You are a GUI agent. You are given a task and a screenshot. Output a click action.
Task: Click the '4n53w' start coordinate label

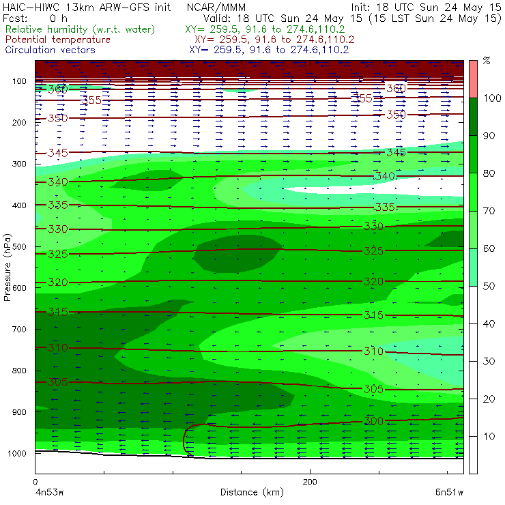pos(49,493)
